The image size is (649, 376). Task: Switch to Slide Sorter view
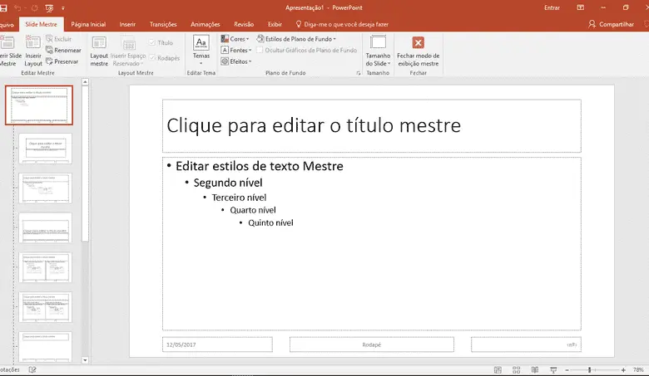click(x=517, y=370)
